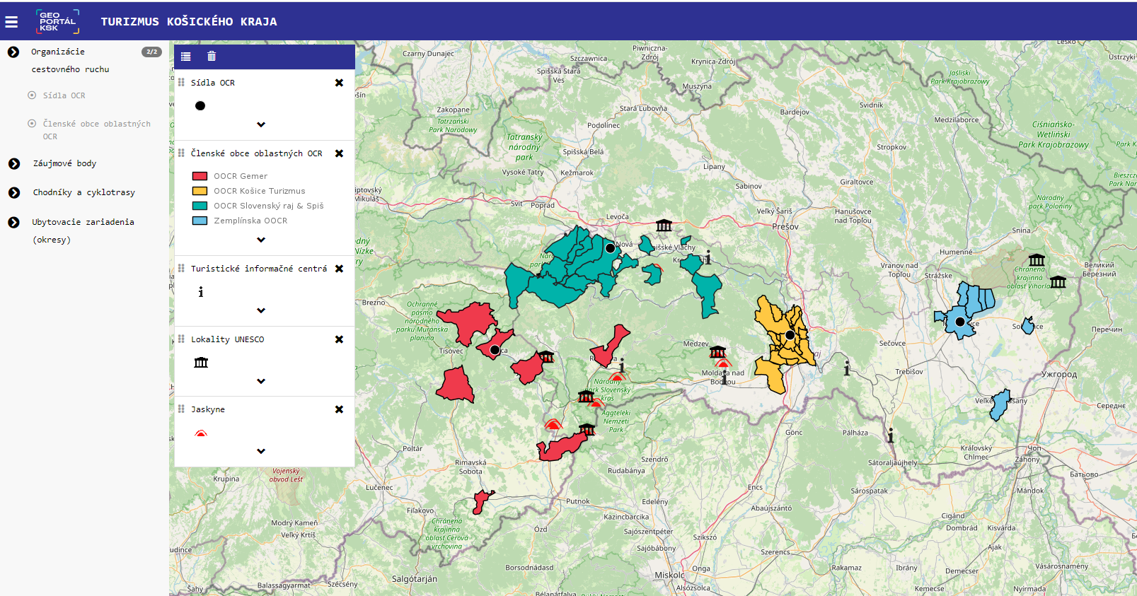Image resolution: width=1137 pixels, height=596 pixels.
Task: Expand the Chodníky a cyklotrasy section
Action: (x=13, y=192)
